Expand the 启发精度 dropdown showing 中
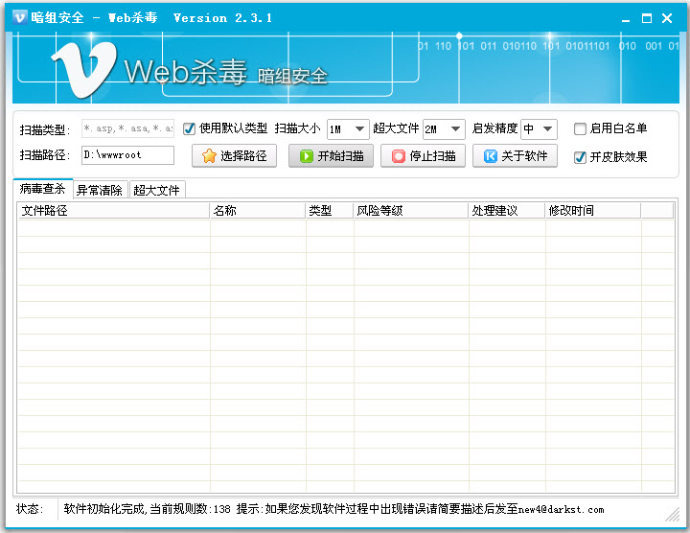Screen dimensions: 690x533 click(539, 129)
